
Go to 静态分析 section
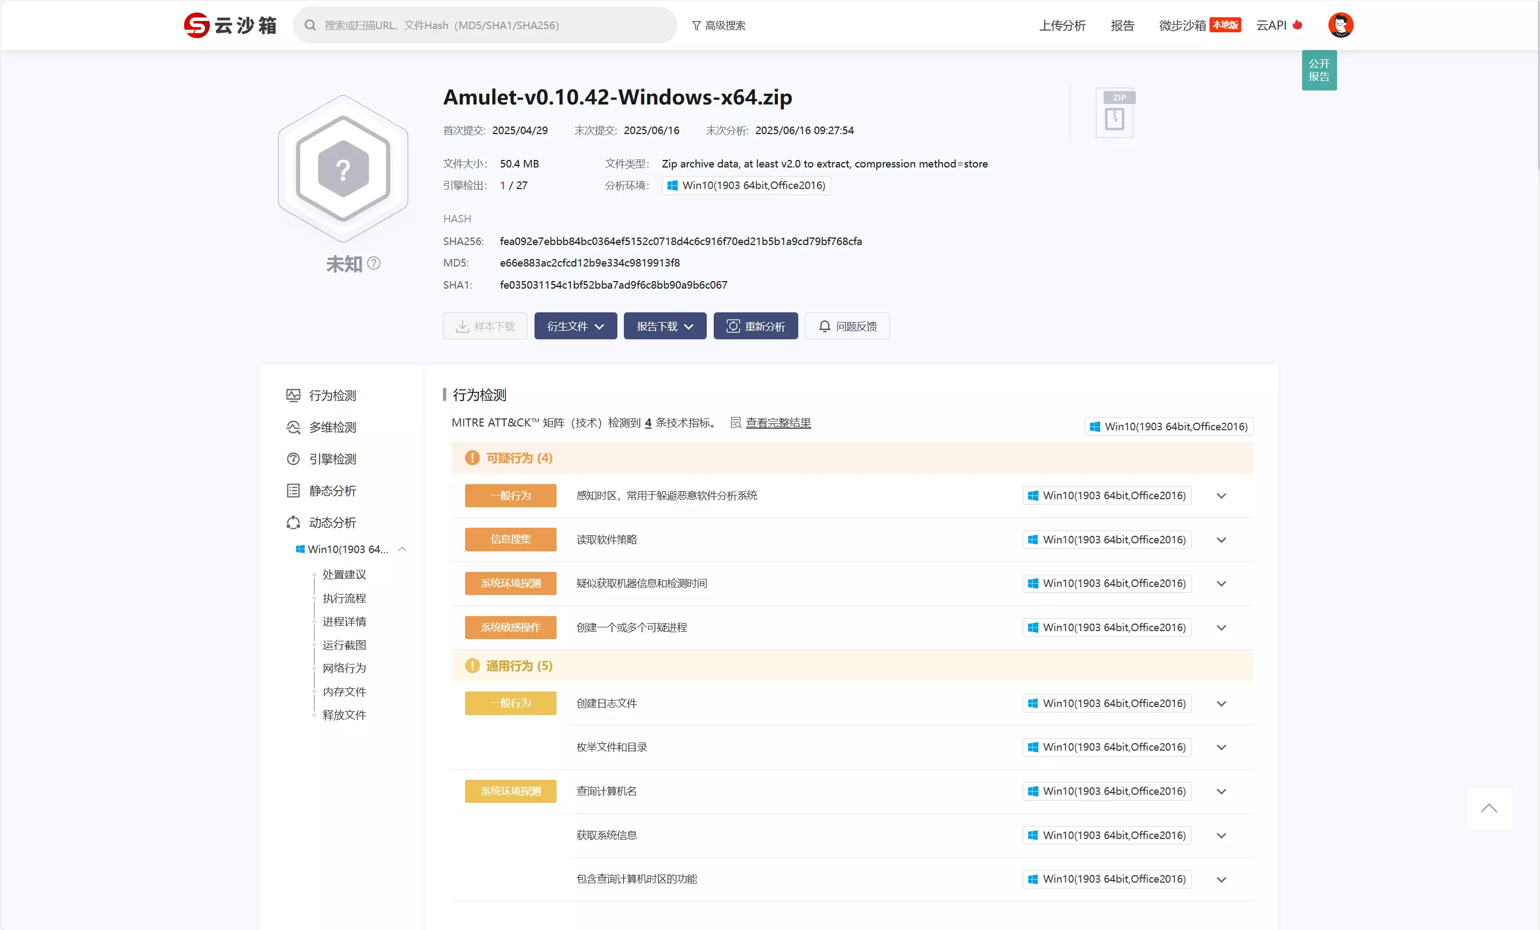pyautogui.click(x=333, y=491)
